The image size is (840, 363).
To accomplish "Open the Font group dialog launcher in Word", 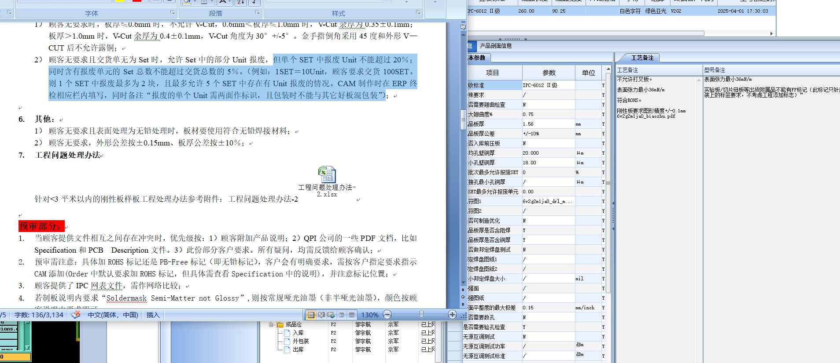I will tap(172, 12).
